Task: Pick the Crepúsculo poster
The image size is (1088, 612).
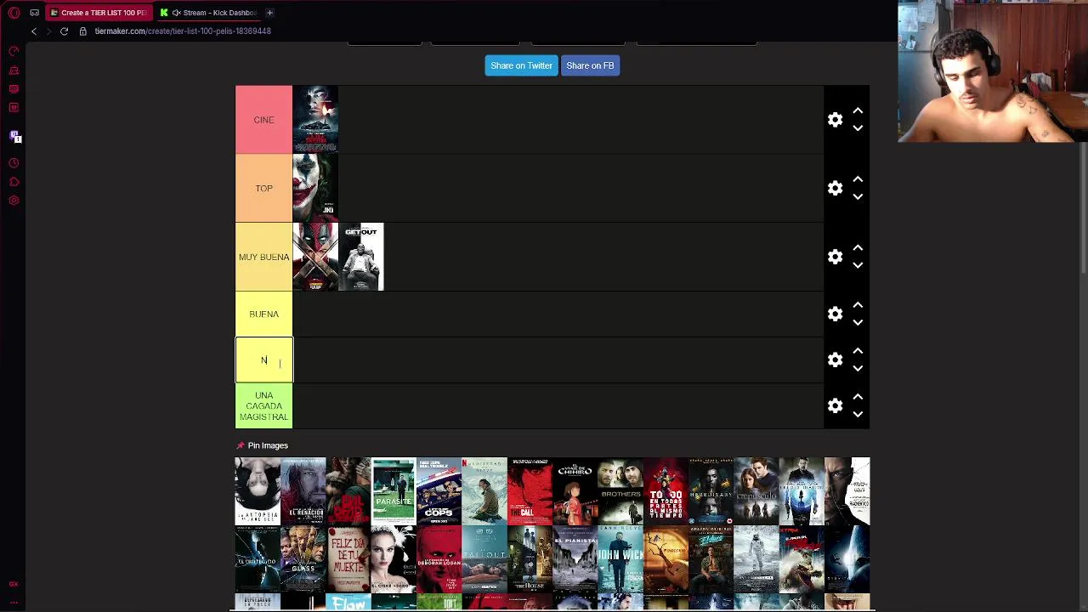Action: [x=756, y=491]
